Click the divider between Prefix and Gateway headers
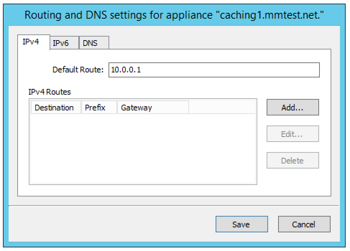350x251 pixels. [x=117, y=108]
